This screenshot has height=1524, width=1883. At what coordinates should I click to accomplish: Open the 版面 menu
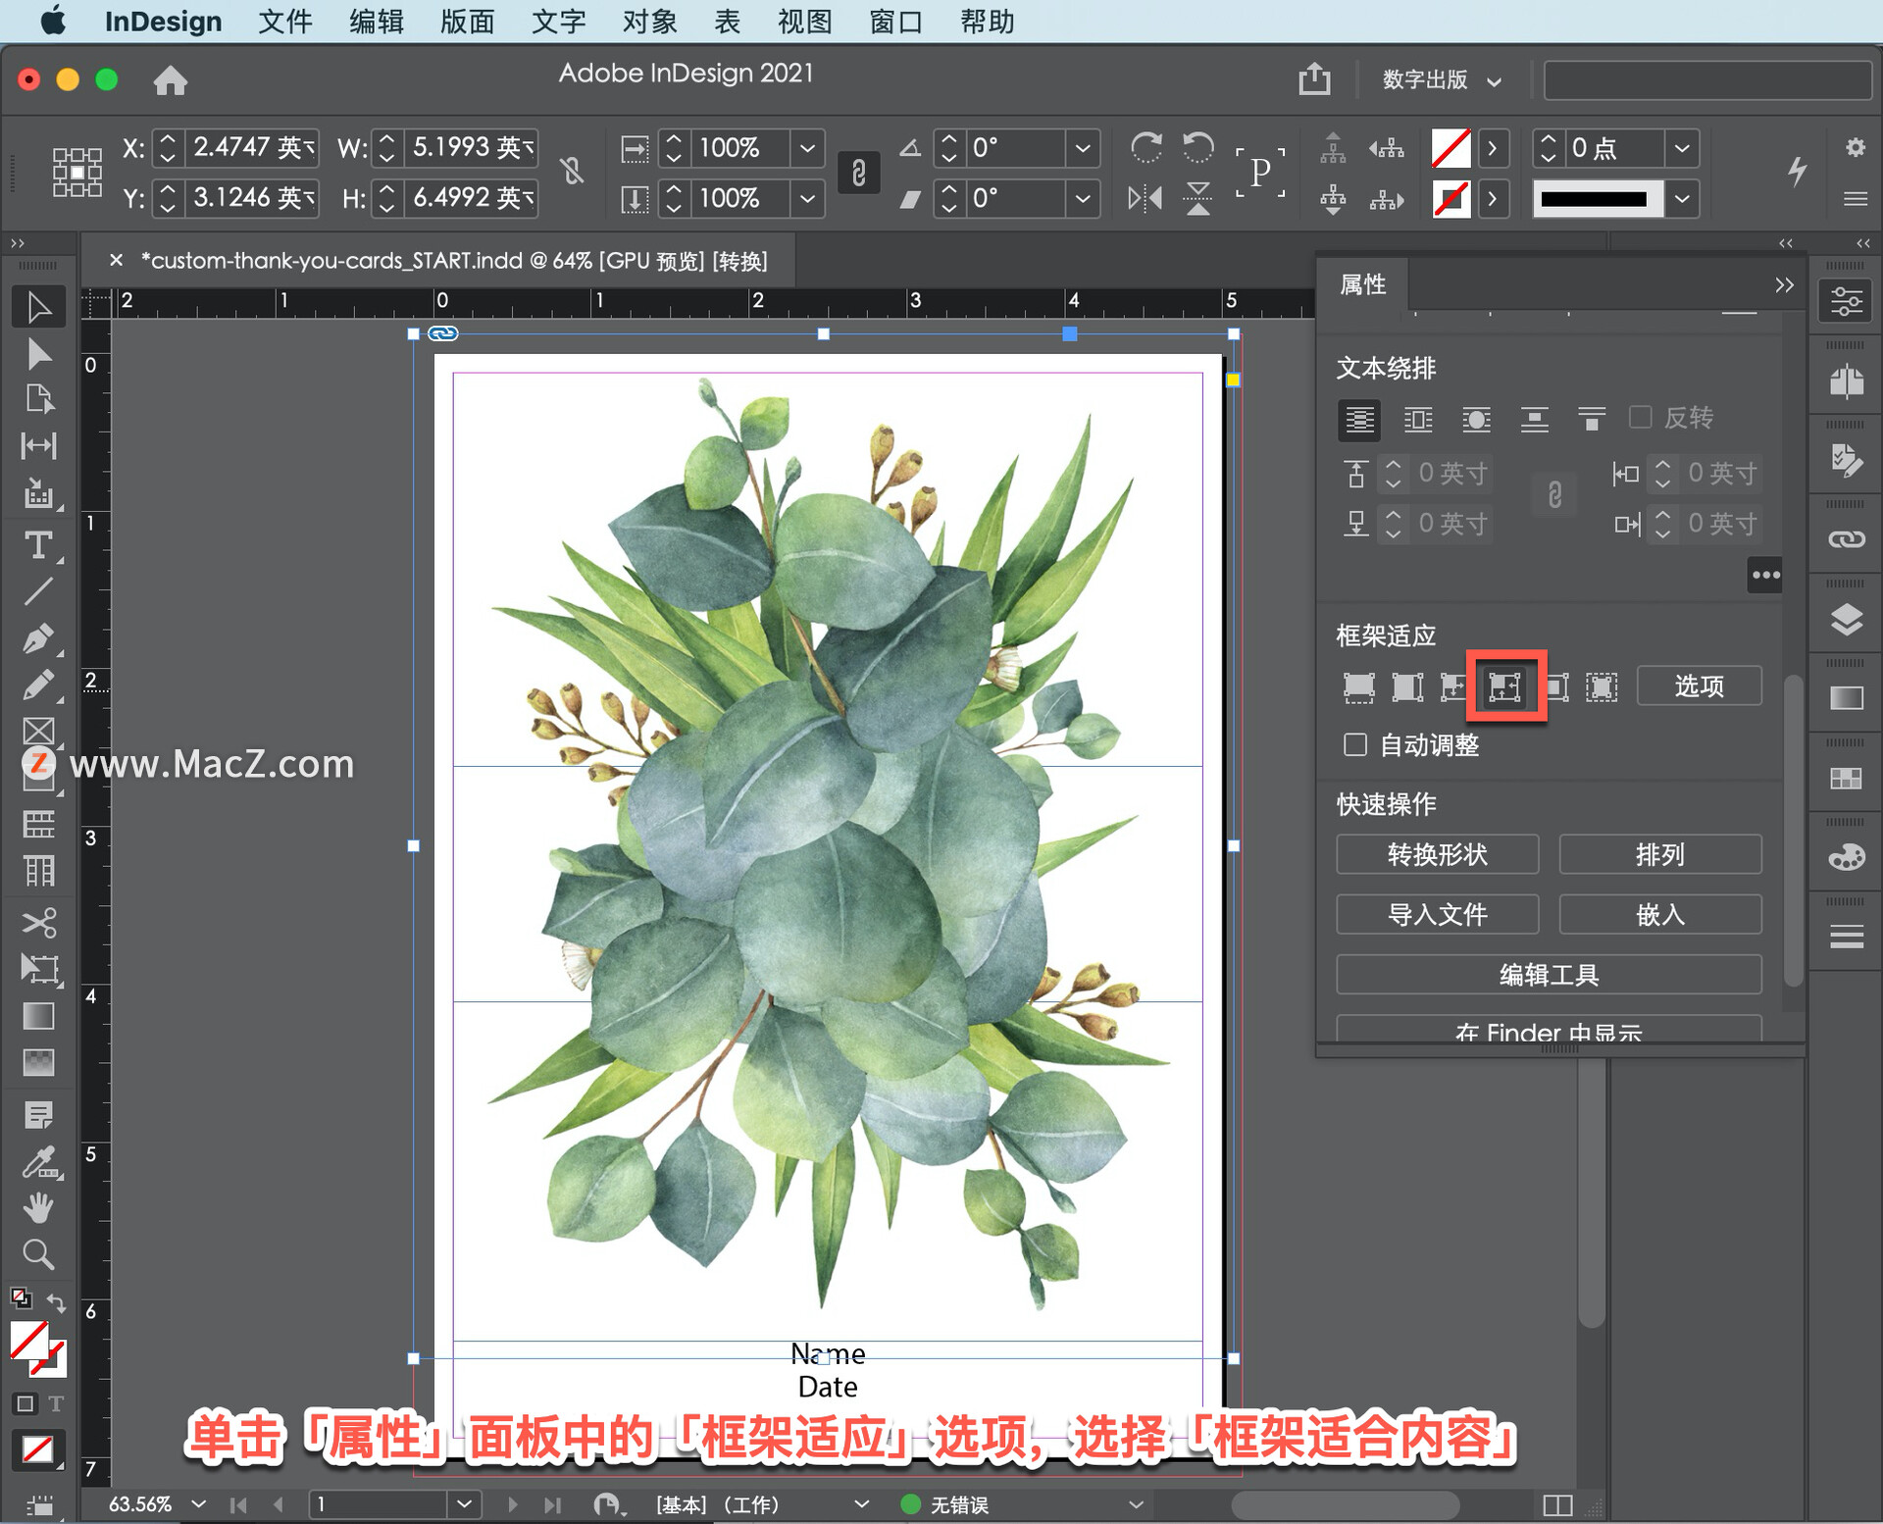468,21
